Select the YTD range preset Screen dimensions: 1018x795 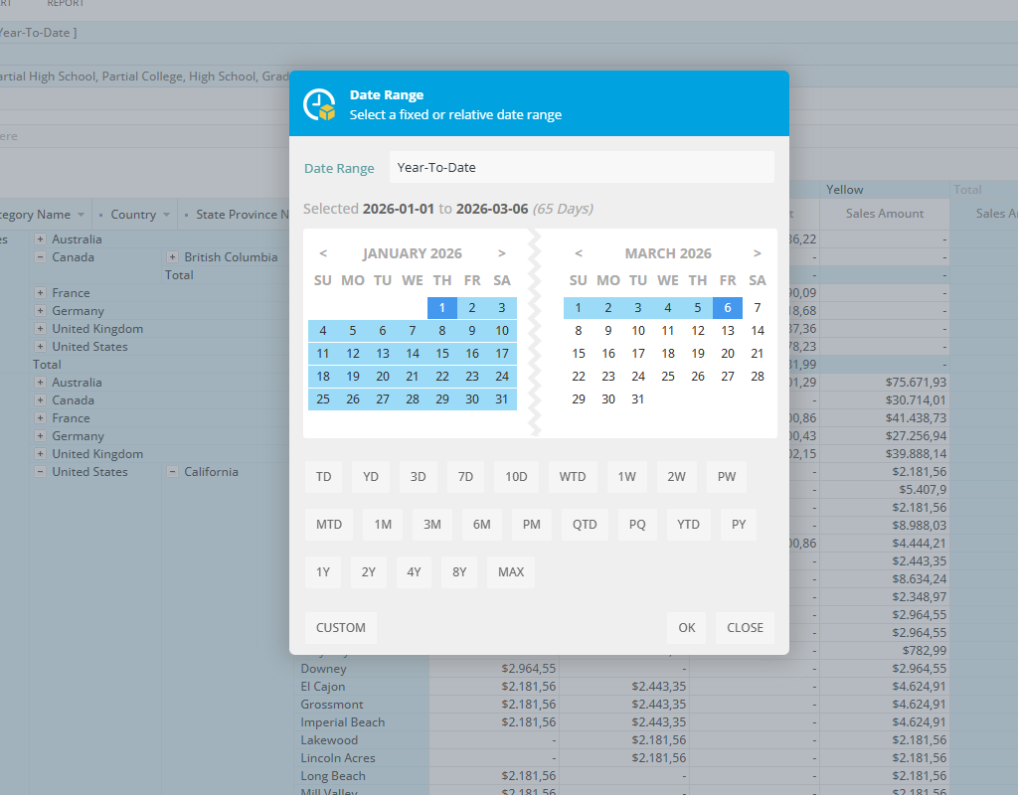(x=688, y=525)
